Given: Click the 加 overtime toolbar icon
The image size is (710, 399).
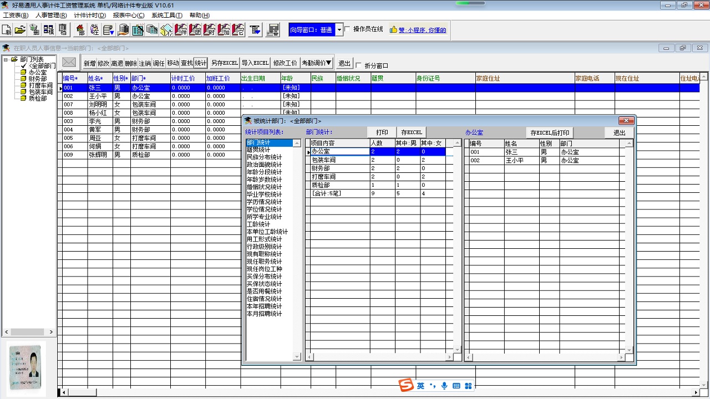Looking at the screenshot, I should click(224, 30).
